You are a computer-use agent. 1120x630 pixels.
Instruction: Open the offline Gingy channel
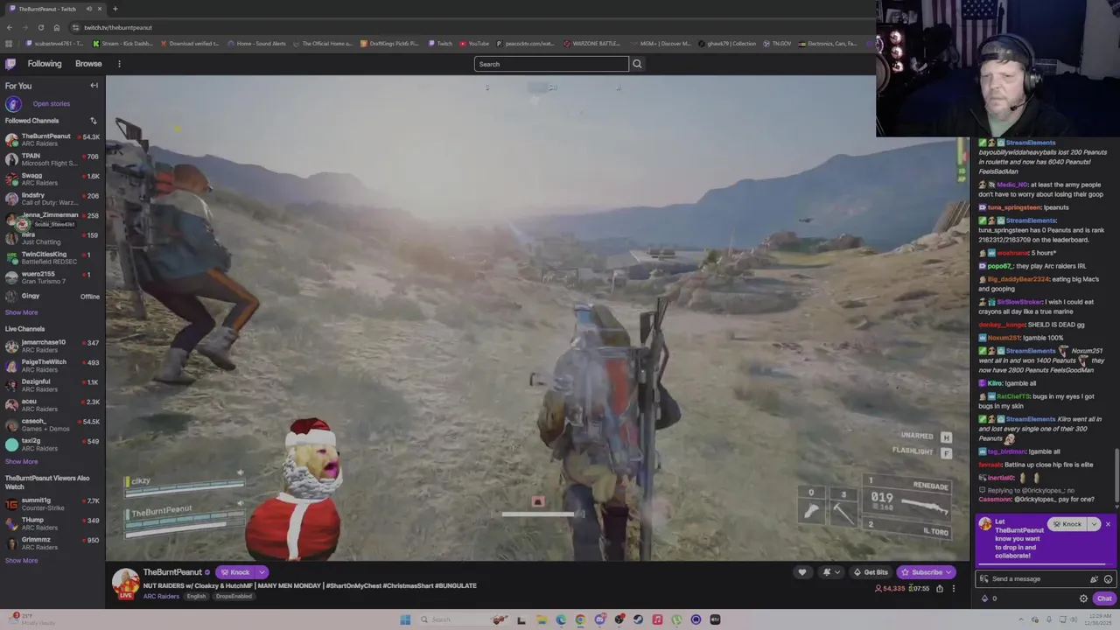point(52,297)
